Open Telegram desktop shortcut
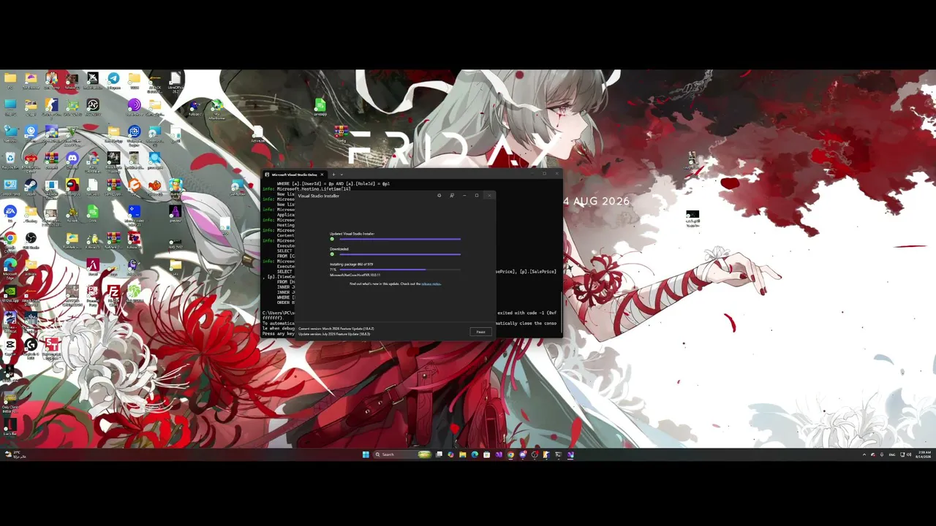The height and width of the screenshot is (526, 936). (x=113, y=80)
